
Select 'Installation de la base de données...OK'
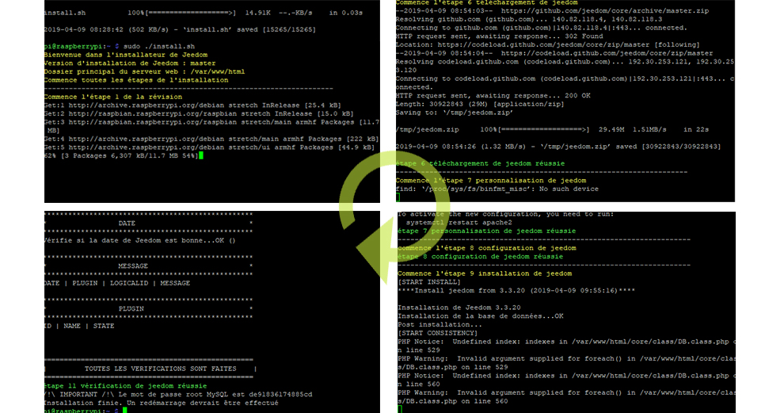481,316
